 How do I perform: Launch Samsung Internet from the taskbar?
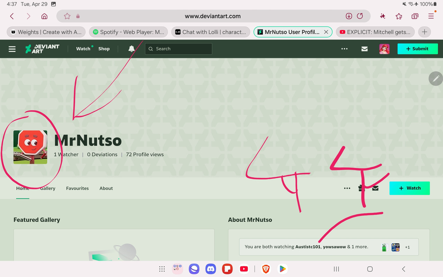(194, 269)
